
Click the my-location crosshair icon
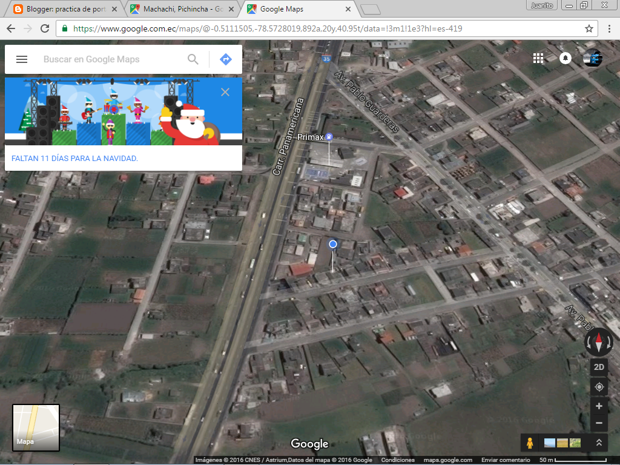click(598, 386)
